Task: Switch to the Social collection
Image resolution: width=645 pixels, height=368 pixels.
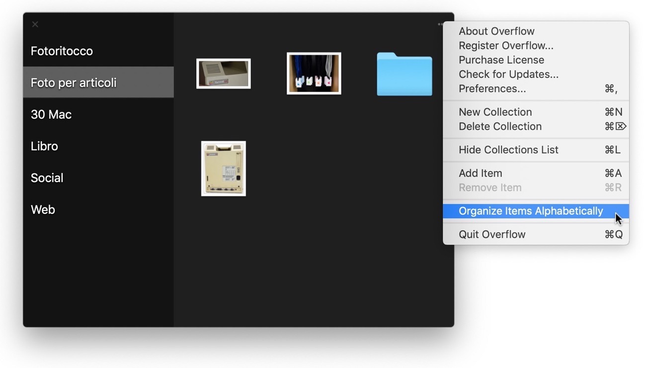Action: [47, 178]
